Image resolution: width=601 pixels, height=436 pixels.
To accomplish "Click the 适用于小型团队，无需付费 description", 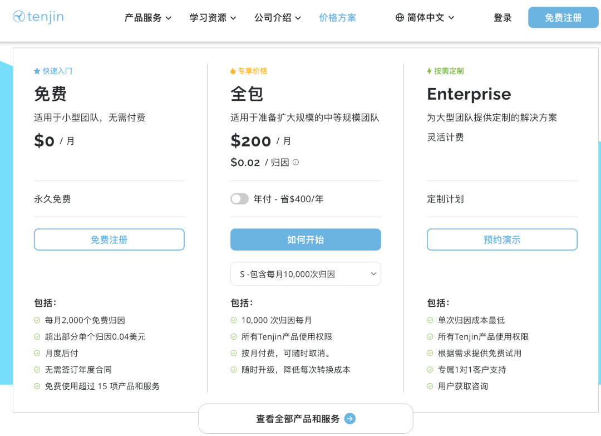I will [90, 117].
